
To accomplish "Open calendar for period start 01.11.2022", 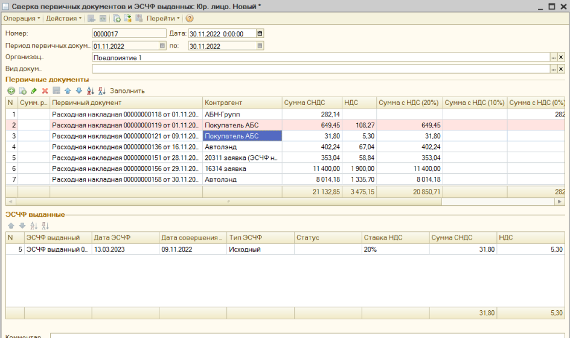I will [162, 46].
